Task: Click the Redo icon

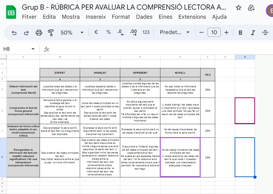Action: point(26,32)
